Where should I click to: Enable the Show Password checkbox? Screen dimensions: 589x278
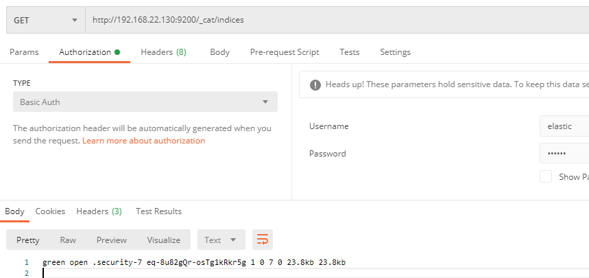click(546, 176)
